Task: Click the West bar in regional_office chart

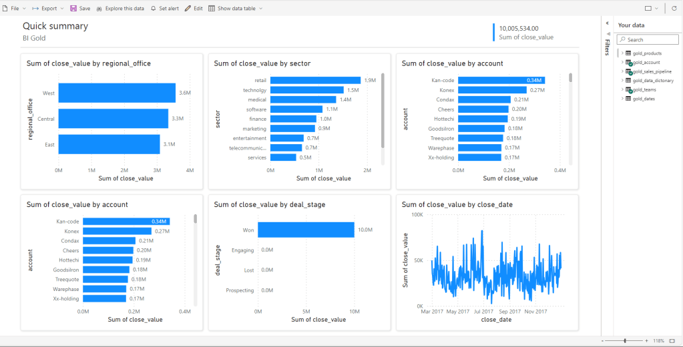Action: 117,93
